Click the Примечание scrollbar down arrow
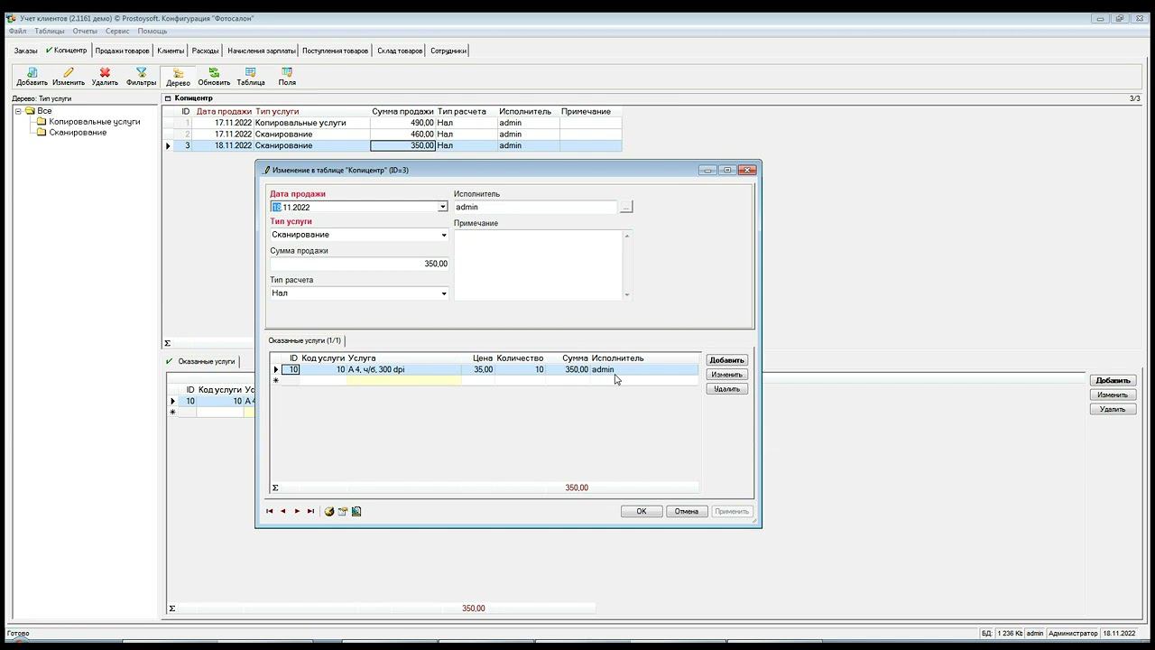 (627, 294)
